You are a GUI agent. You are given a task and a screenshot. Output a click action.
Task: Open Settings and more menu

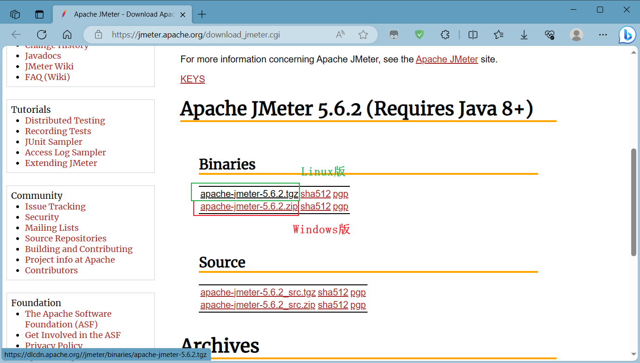[603, 35]
